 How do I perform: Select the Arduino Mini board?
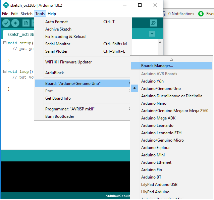[x=171, y=155]
